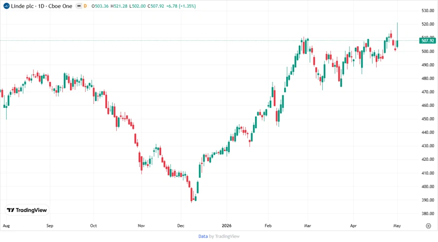Toggle the minus status pill beside Cboe One
Screen dimensions: 438x242
(x=79, y=6)
